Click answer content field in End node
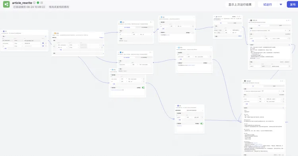Viewport: 298px width, 156px height. point(190,128)
